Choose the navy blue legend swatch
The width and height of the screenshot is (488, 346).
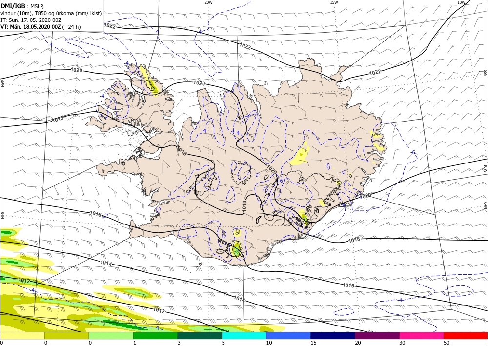(x=333, y=335)
